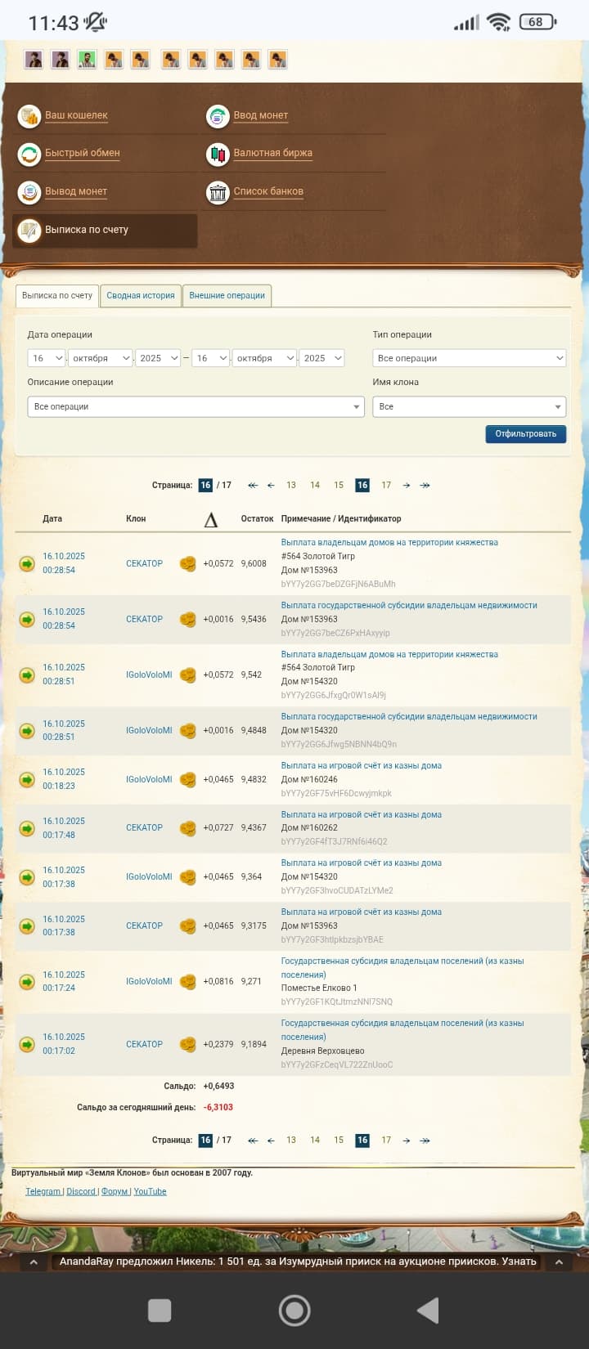This screenshot has width=589, height=1349.
Task: Open the Ваш кошелек wallet icon
Action: pos(29,116)
